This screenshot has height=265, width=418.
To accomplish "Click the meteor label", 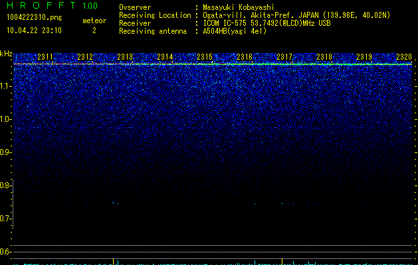I will pos(94,21).
